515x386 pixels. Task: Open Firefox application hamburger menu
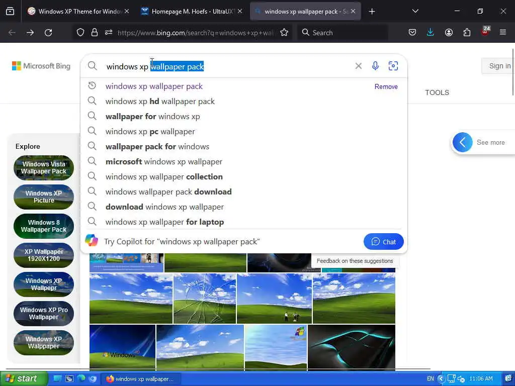point(503,32)
